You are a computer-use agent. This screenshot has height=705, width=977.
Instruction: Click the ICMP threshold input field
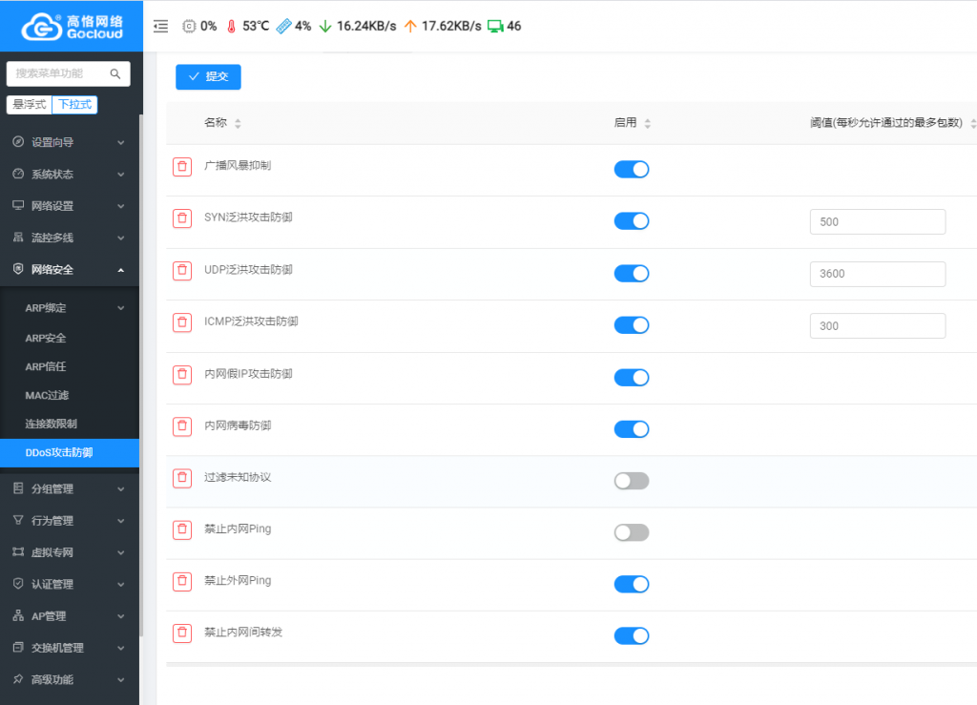click(877, 326)
